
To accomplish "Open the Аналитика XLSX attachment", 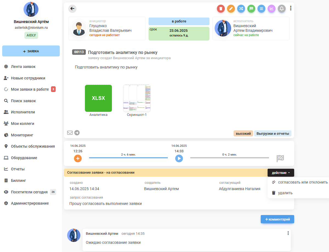I will pos(98,98).
